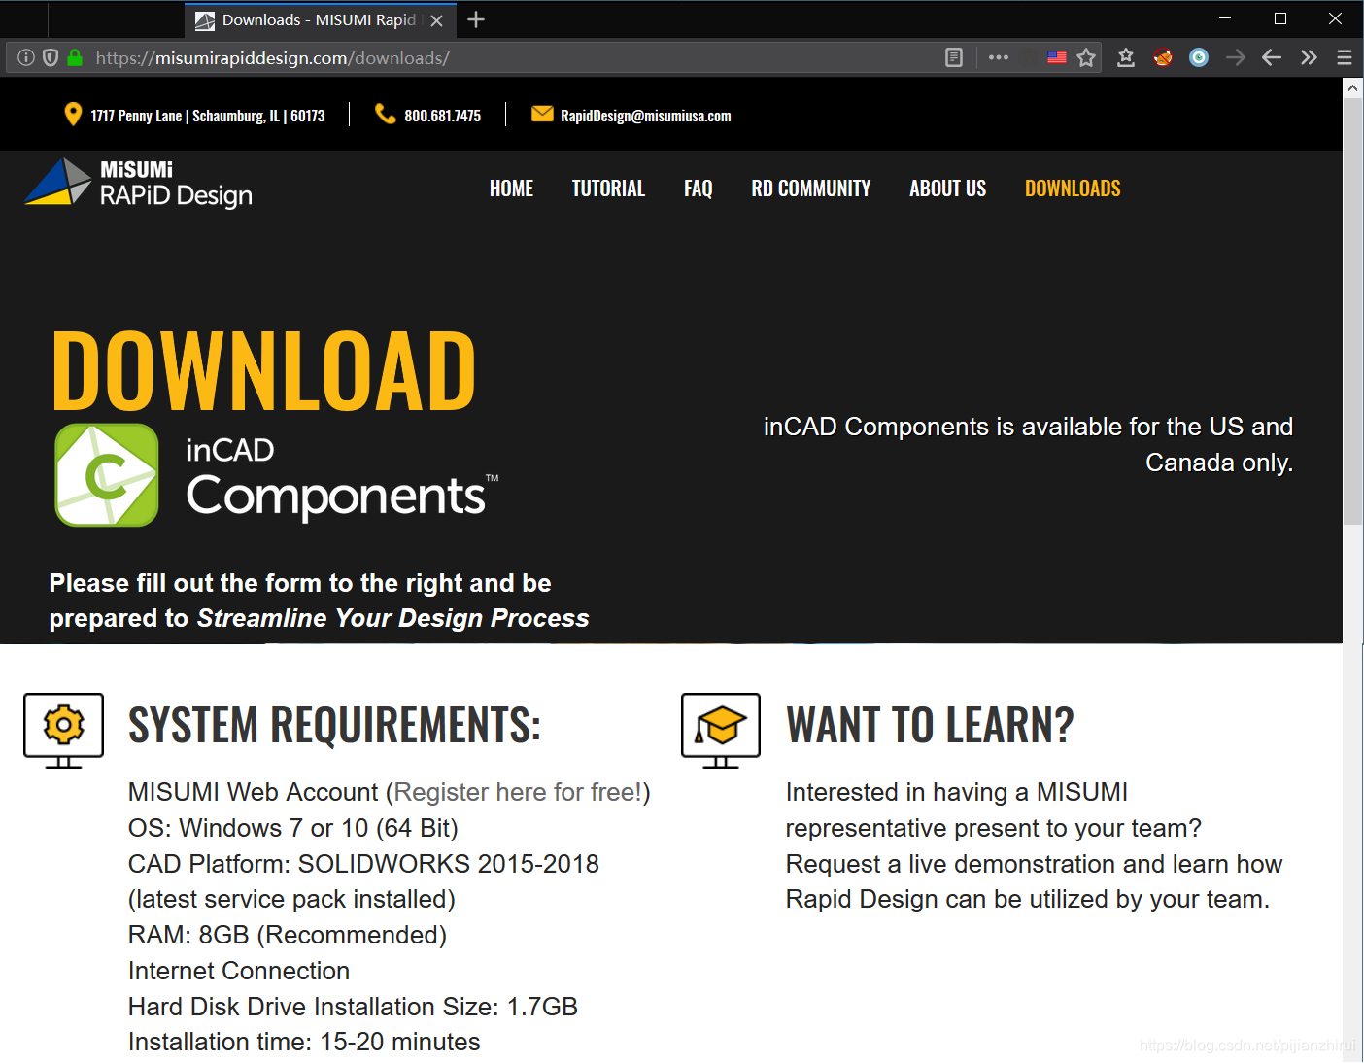
Task: Click 'Streamline Your Design Process' italic text
Action: click(x=393, y=618)
